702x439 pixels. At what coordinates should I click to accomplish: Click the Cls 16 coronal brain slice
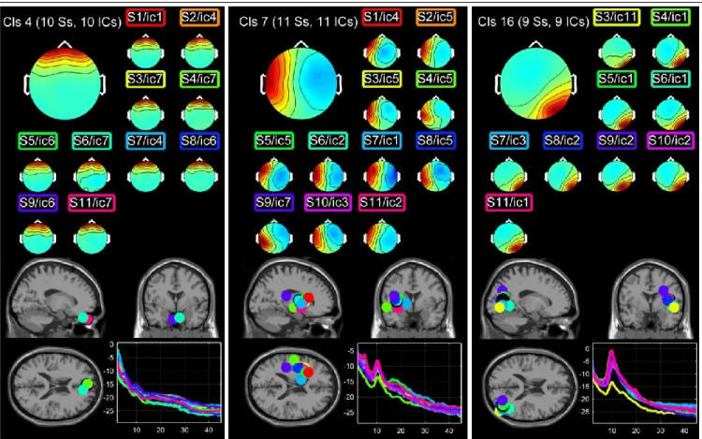(x=651, y=298)
